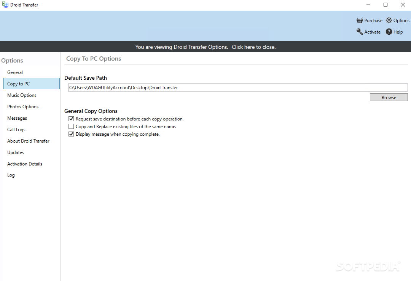Click the Options label in header
The height and width of the screenshot is (281, 411).
[x=401, y=21]
